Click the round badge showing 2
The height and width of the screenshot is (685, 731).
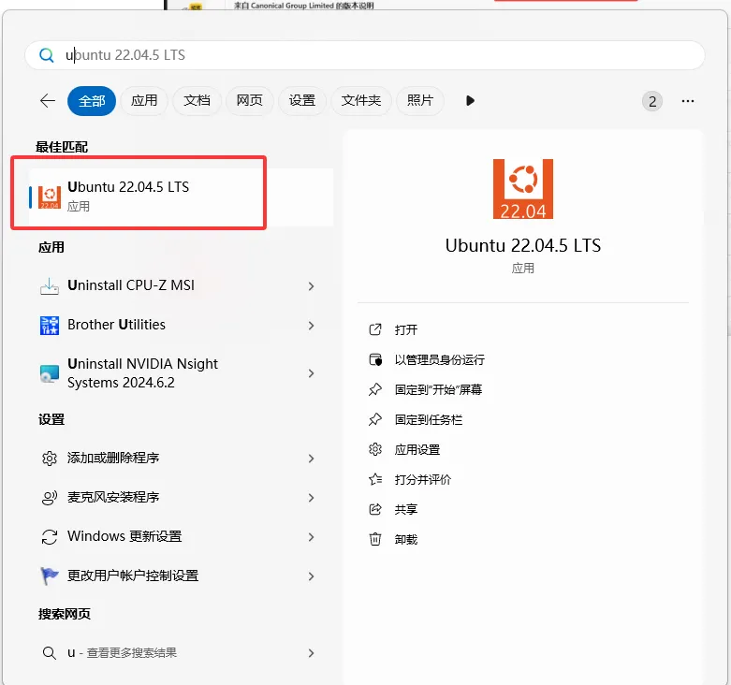652,101
